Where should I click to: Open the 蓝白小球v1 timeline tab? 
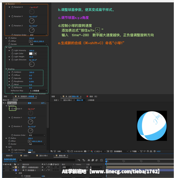click(44, 156)
